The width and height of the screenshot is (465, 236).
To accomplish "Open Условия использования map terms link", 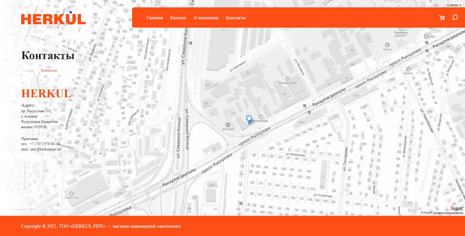I will pos(448,213).
